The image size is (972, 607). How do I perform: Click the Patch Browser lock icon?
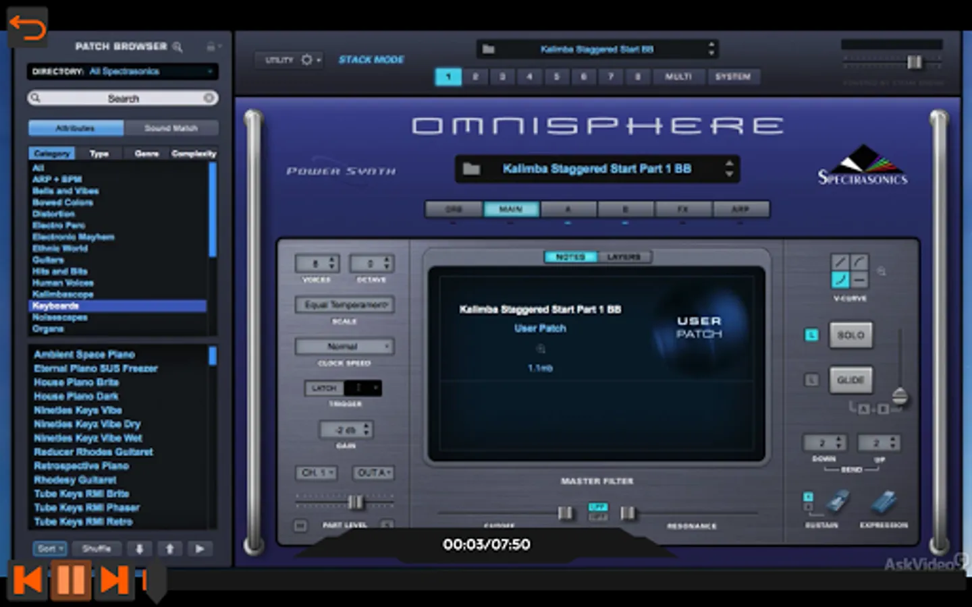tap(211, 47)
